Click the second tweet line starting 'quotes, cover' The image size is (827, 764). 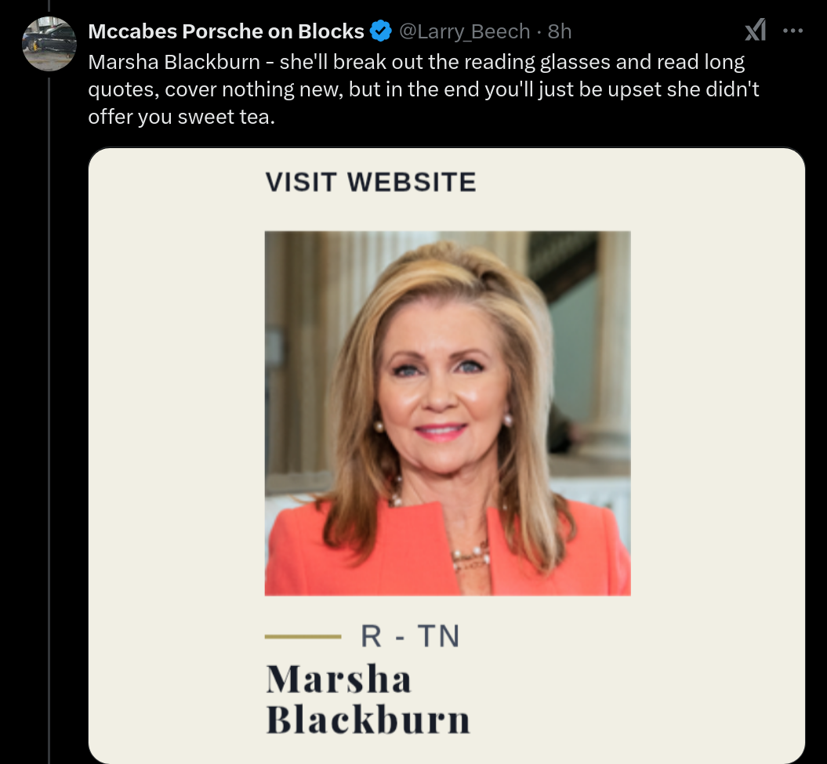423,89
